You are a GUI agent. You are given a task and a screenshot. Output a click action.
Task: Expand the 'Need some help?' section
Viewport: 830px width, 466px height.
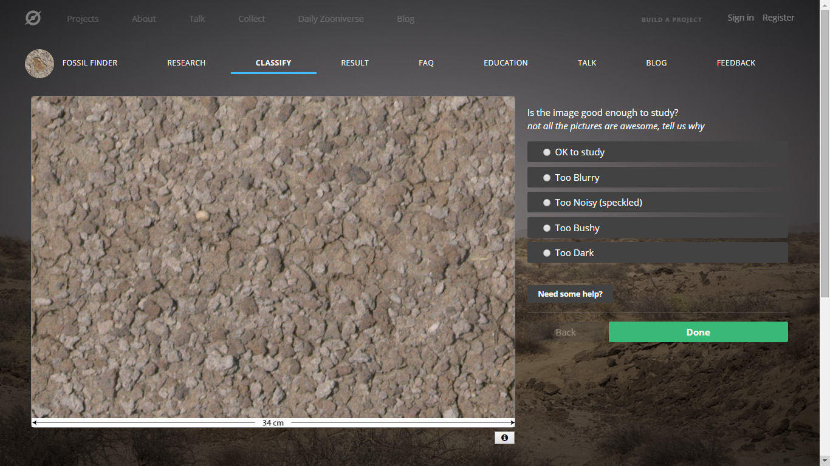[570, 294]
